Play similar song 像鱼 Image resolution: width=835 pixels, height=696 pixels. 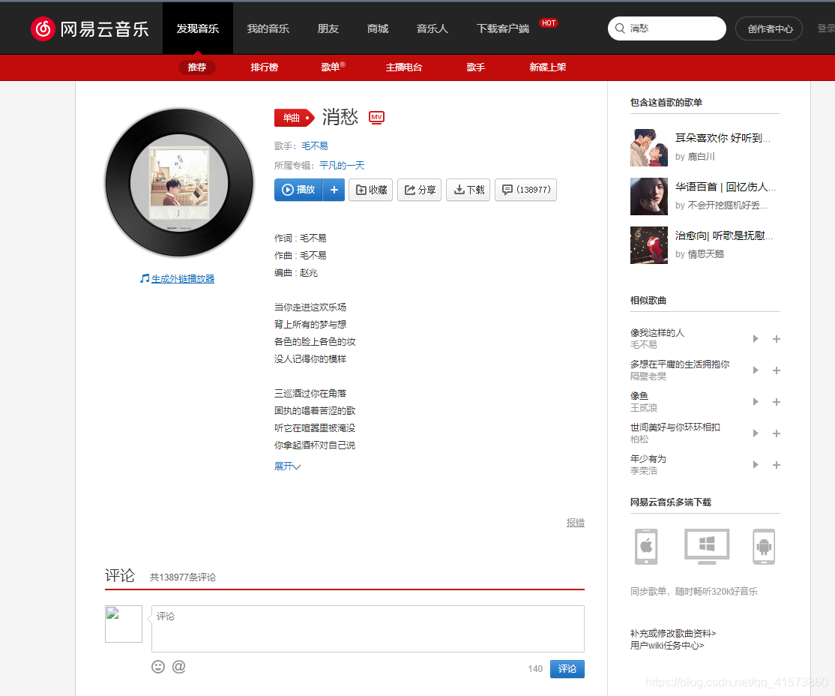click(756, 402)
